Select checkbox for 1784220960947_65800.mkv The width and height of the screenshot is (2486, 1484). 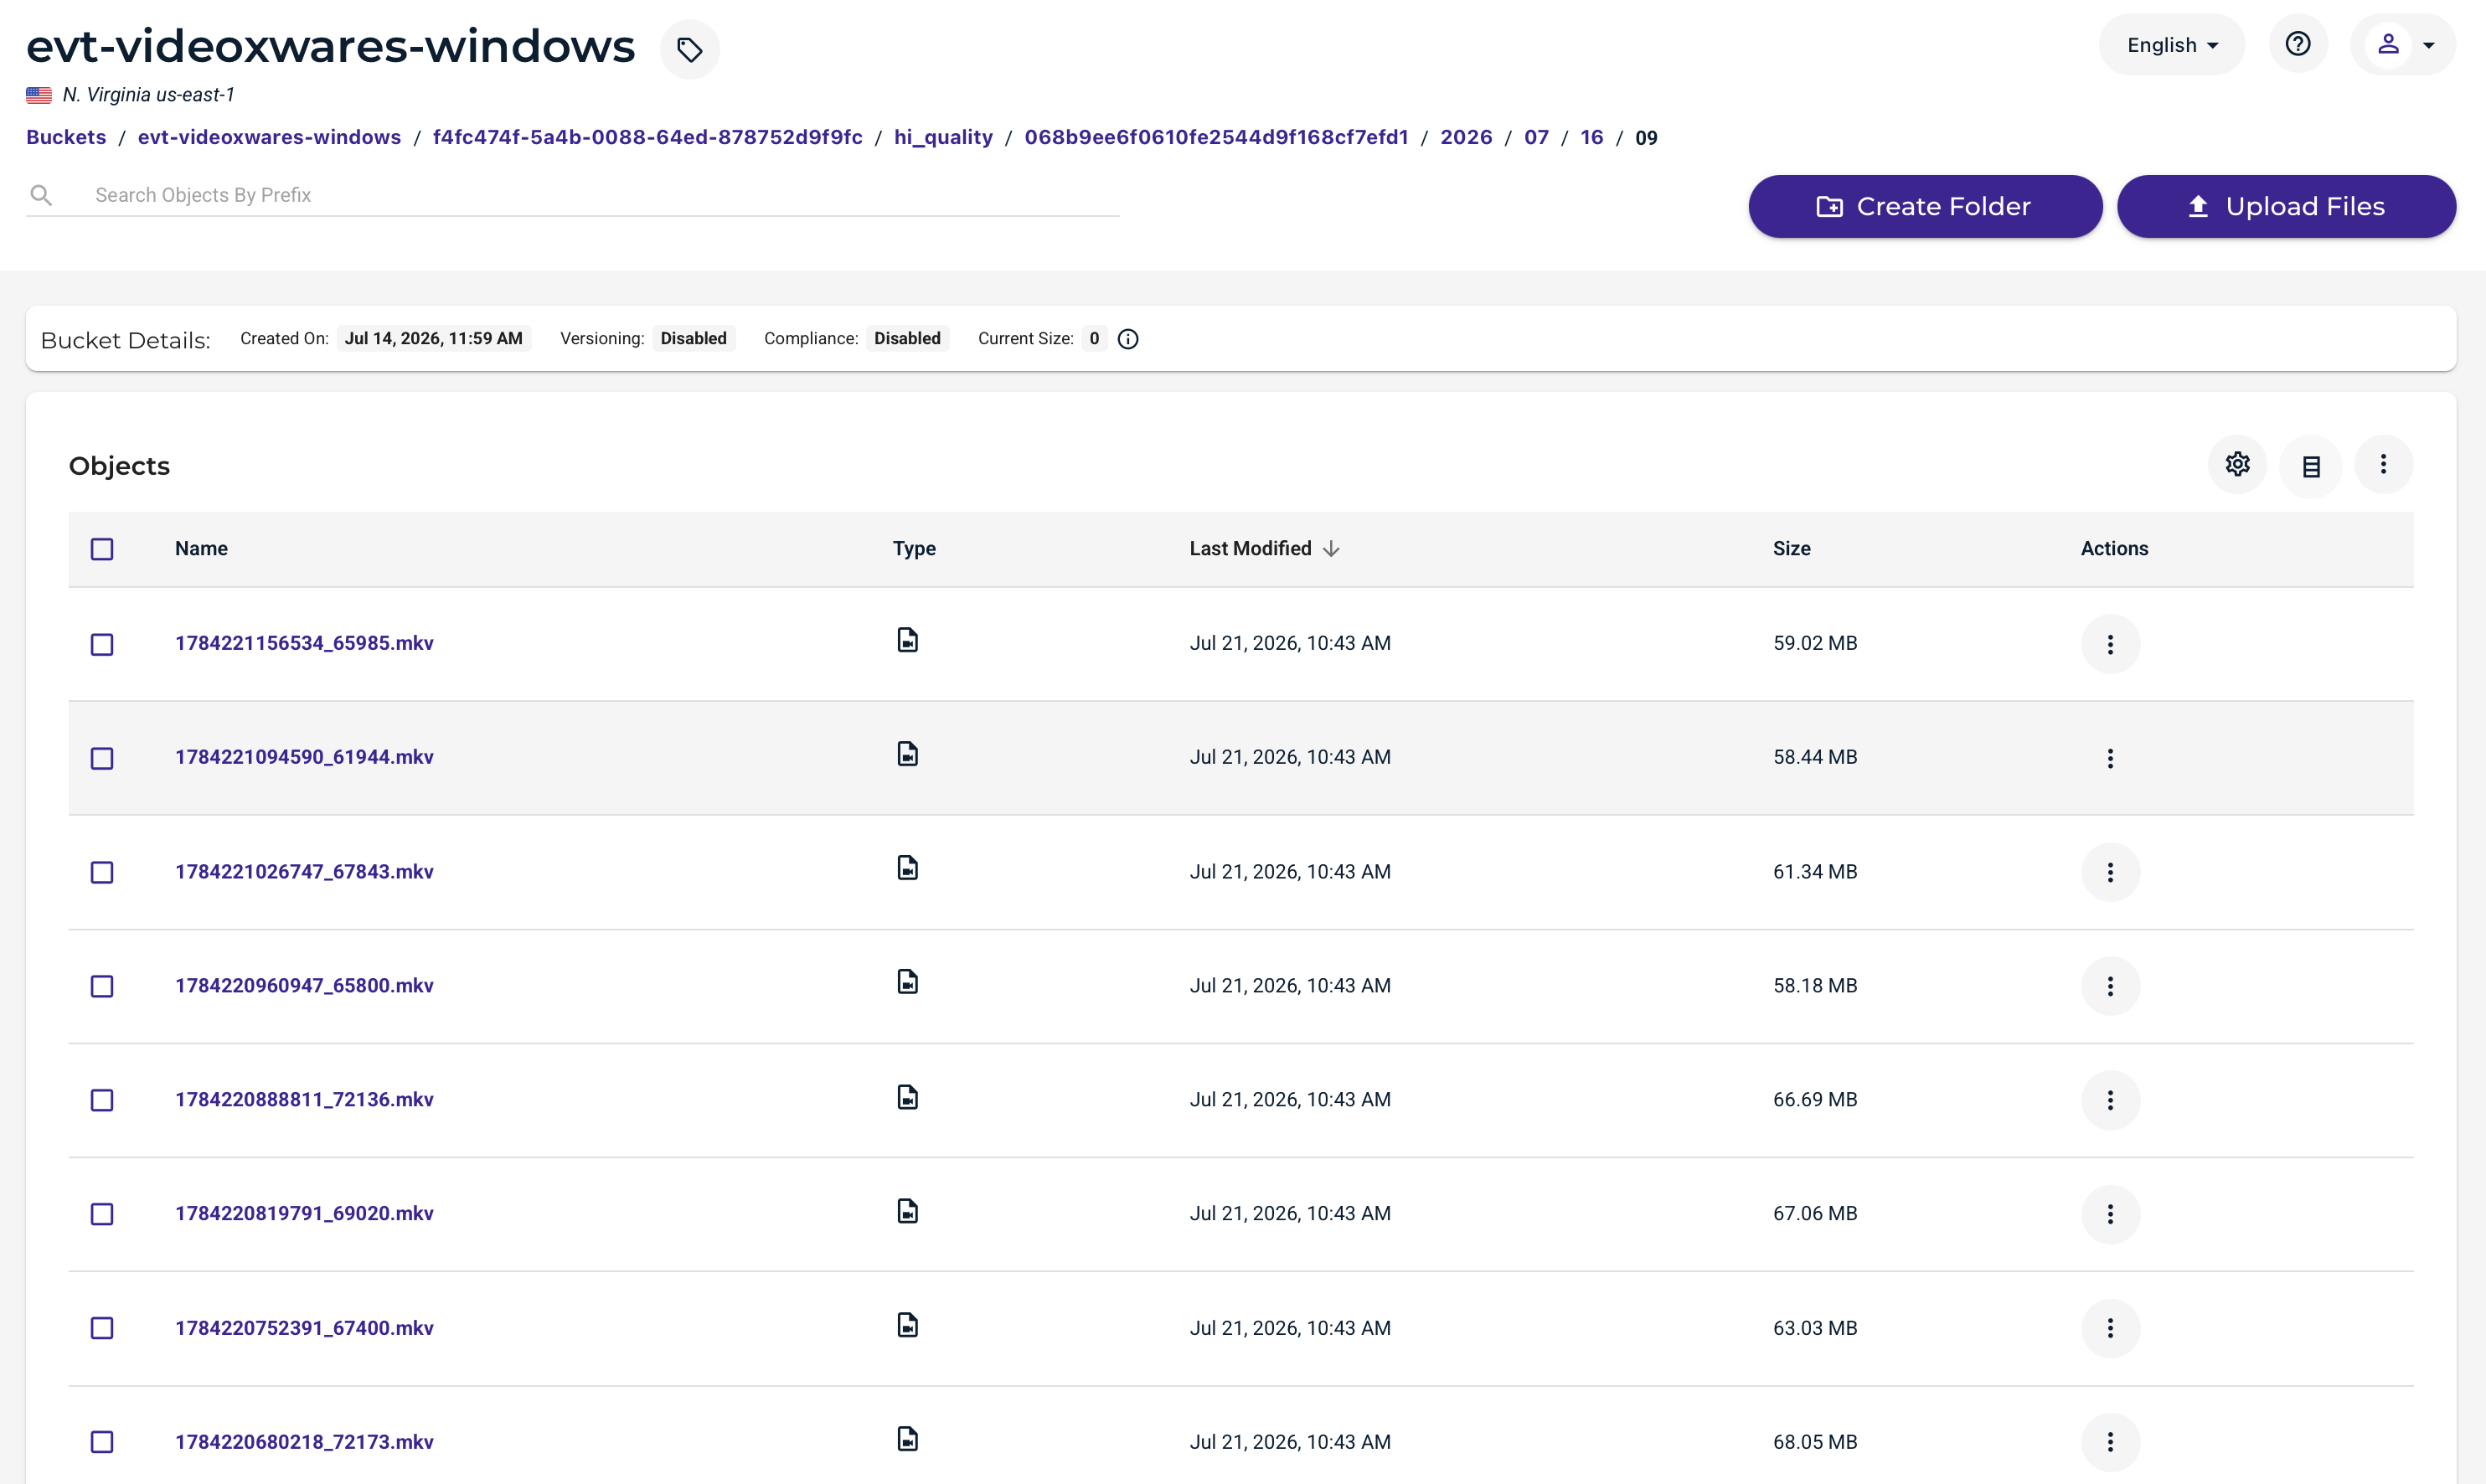click(102, 986)
